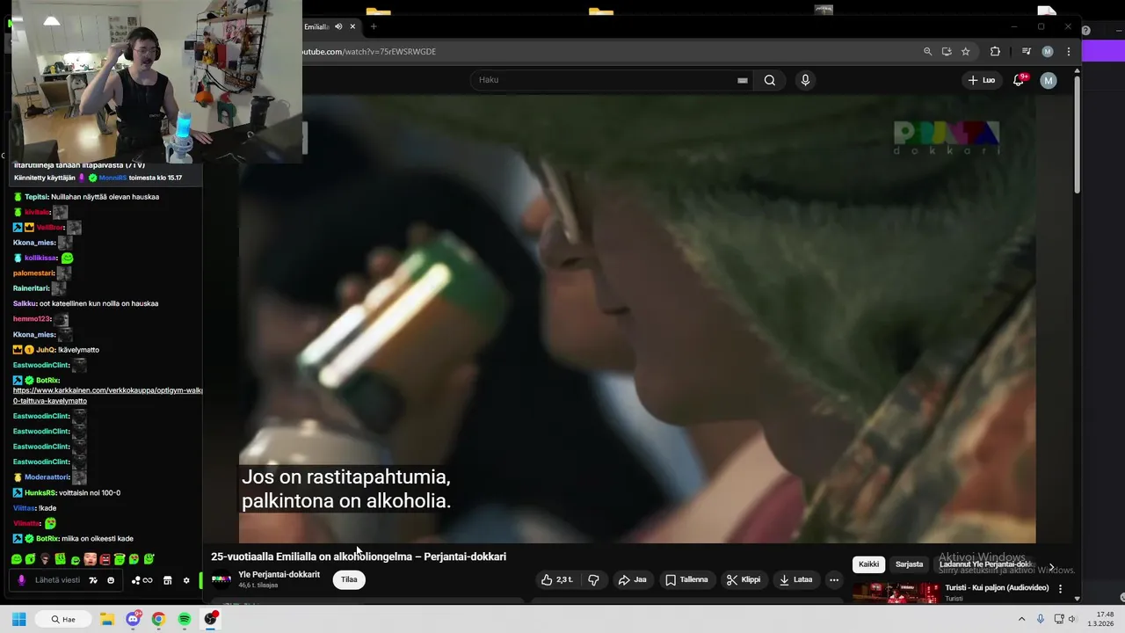Like the video with thumbs-up
The image size is (1125, 633).
[557, 579]
